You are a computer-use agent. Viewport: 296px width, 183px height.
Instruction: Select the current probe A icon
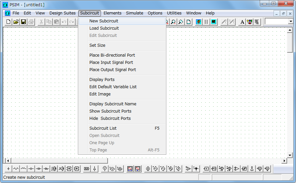[120, 169]
